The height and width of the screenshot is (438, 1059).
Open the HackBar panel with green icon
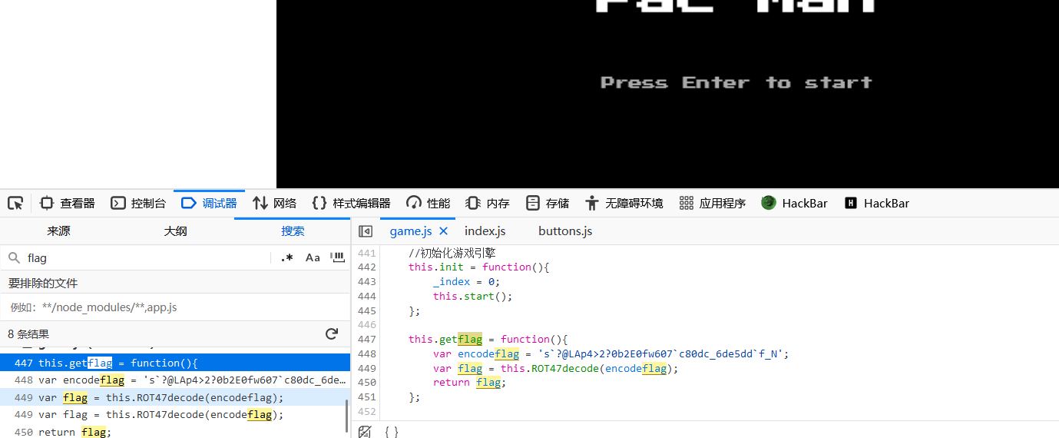coord(794,204)
